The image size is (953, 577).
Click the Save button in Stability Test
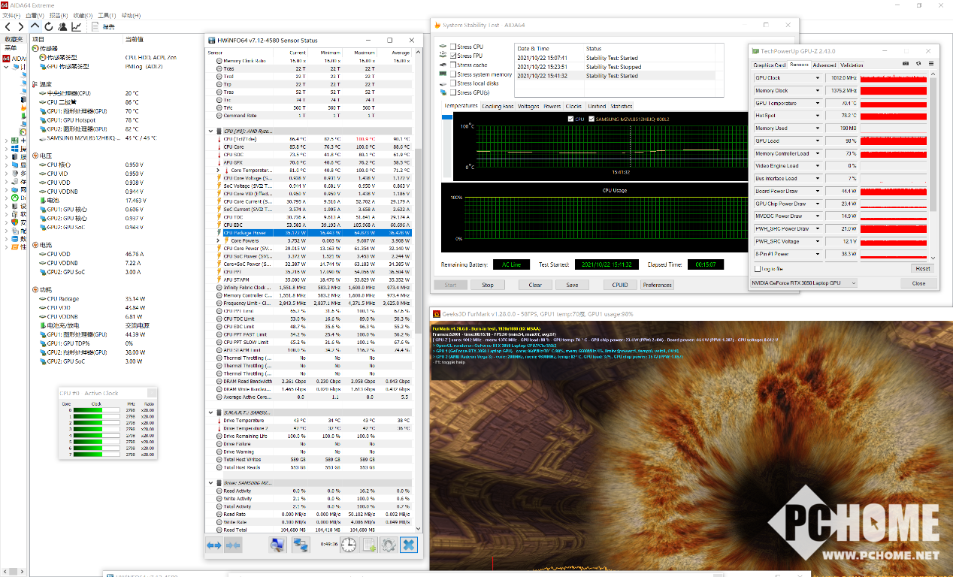coord(572,285)
